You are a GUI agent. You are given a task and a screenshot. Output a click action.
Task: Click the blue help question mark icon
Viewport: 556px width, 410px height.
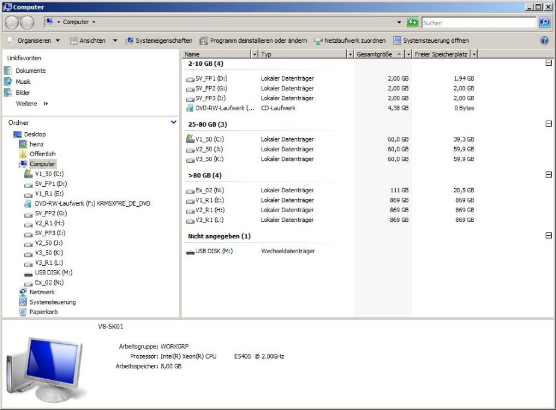545,40
